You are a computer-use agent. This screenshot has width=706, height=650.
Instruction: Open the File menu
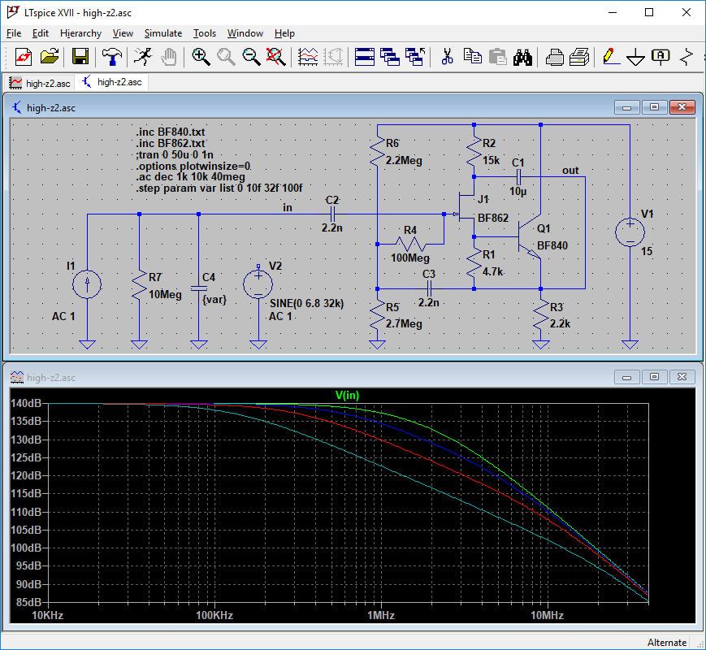14,33
